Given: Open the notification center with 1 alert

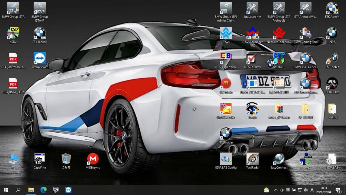Looking at the screenshot, I should pos(338,190).
